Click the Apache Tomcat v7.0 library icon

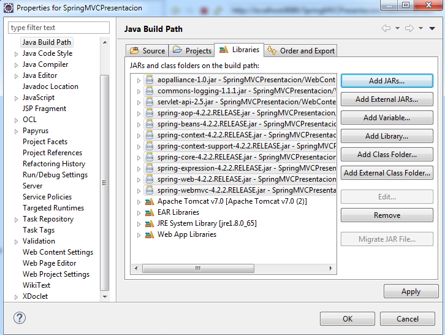pyautogui.click(x=149, y=201)
